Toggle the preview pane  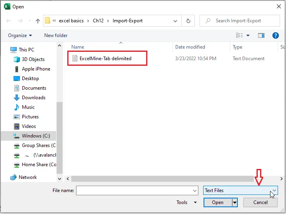[261, 35]
